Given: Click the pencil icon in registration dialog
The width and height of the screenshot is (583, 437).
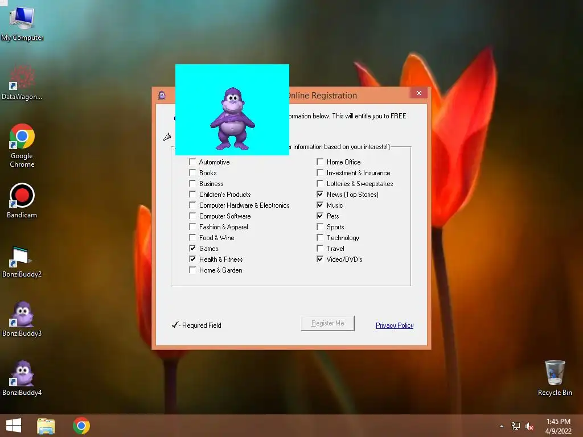Looking at the screenshot, I should point(167,137).
